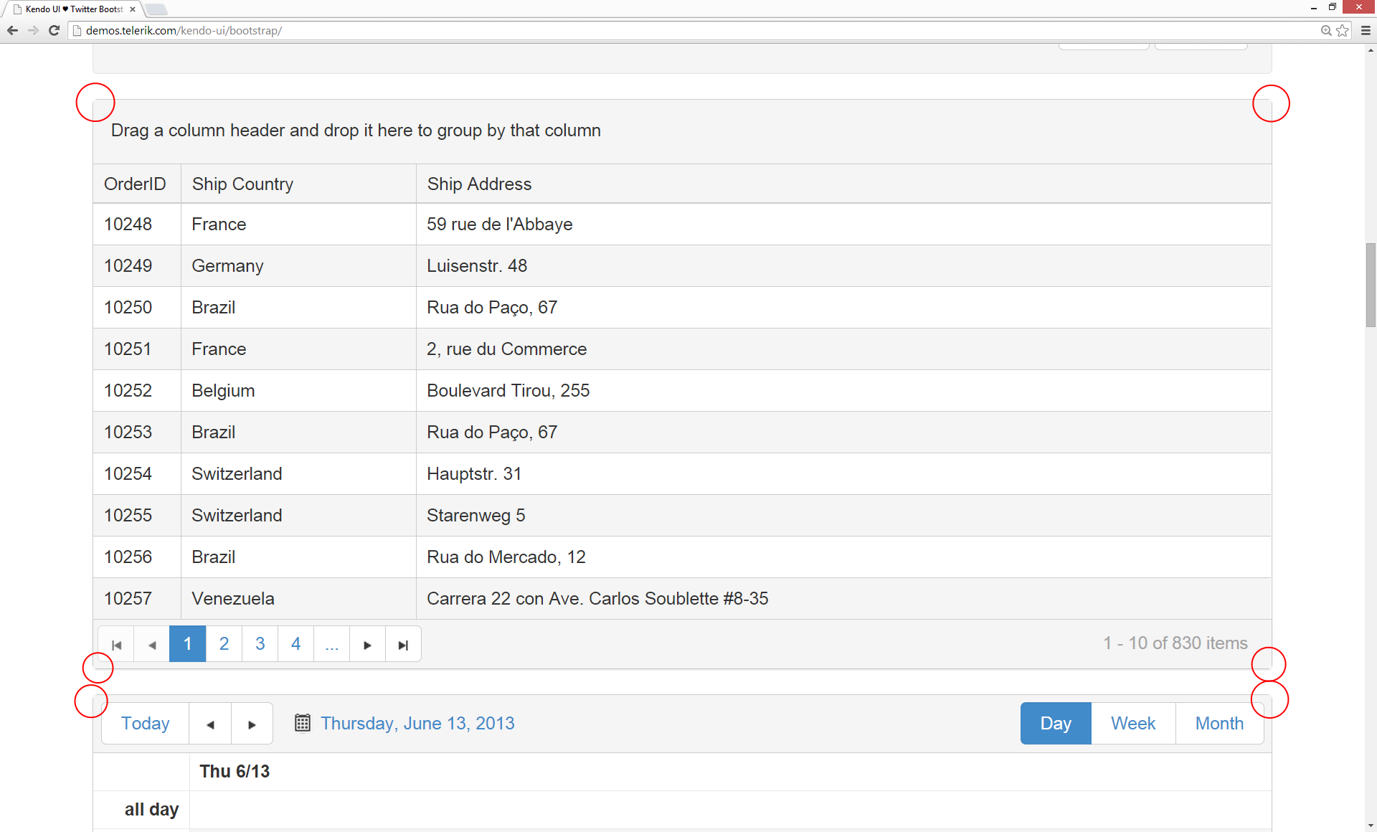The image size is (1377, 832).
Task: Expand more pages with ellipsis link
Action: tap(331, 645)
